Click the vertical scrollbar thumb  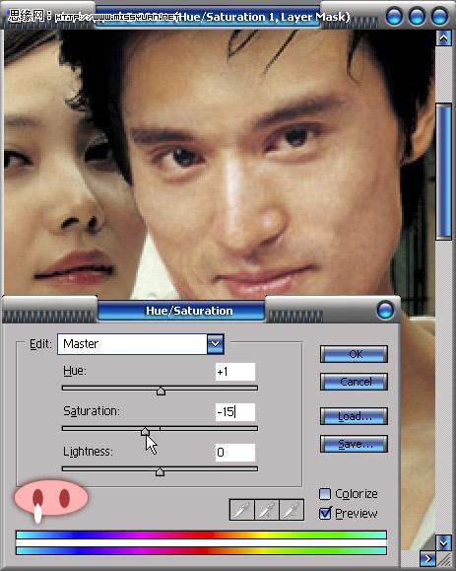[443, 172]
